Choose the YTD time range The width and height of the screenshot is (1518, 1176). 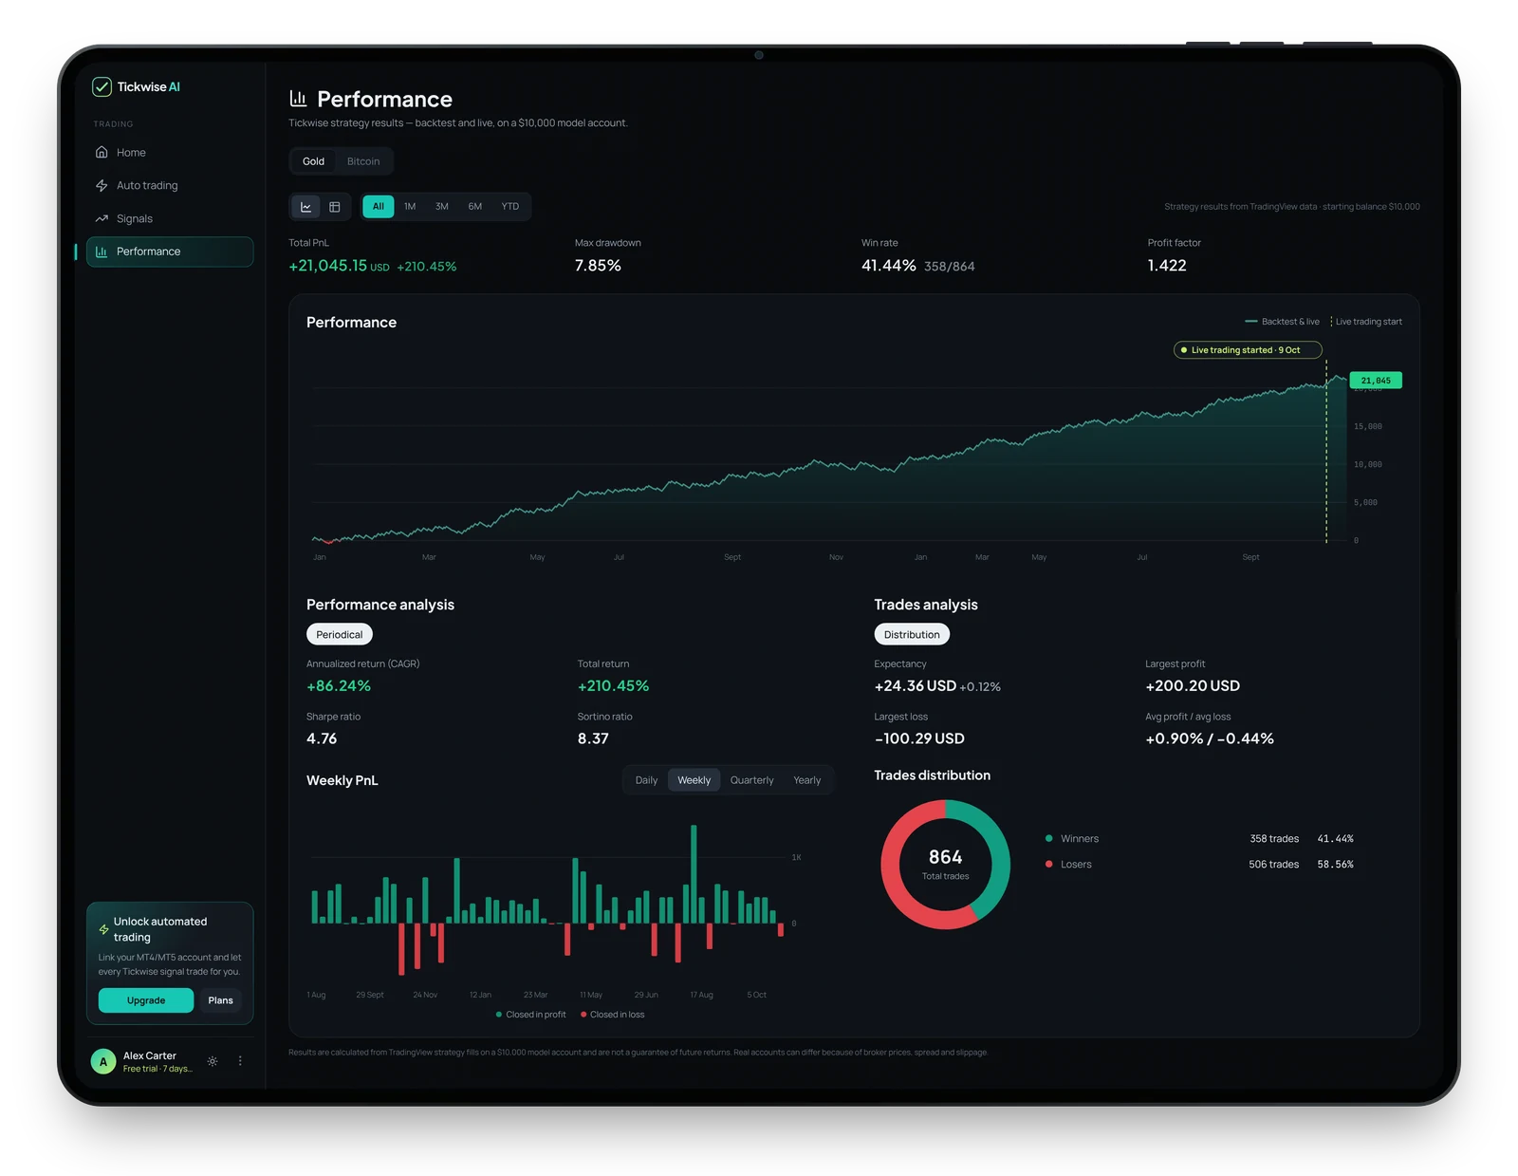click(x=510, y=206)
